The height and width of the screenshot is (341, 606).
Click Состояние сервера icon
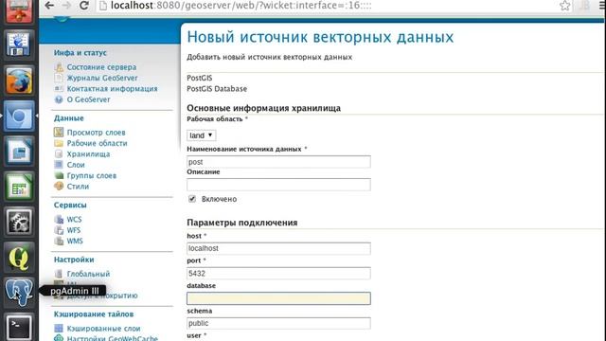(59, 67)
